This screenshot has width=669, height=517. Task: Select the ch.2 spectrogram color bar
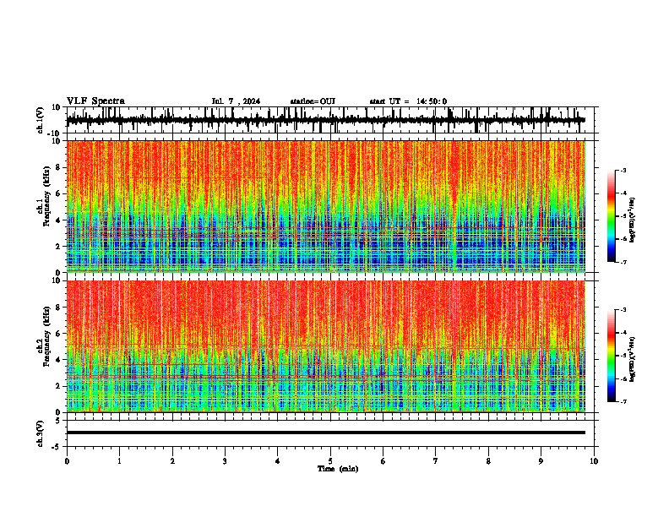(611, 356)
